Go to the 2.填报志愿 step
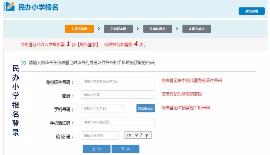The height and width of the screenshot is (155, 270). tap(118, 29)
